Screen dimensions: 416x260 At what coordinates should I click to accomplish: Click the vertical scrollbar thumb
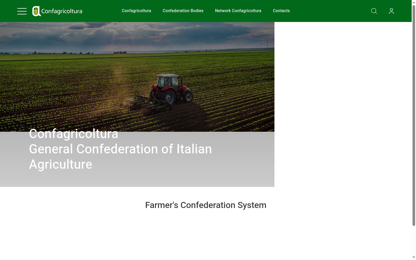[x=414, y=116]
